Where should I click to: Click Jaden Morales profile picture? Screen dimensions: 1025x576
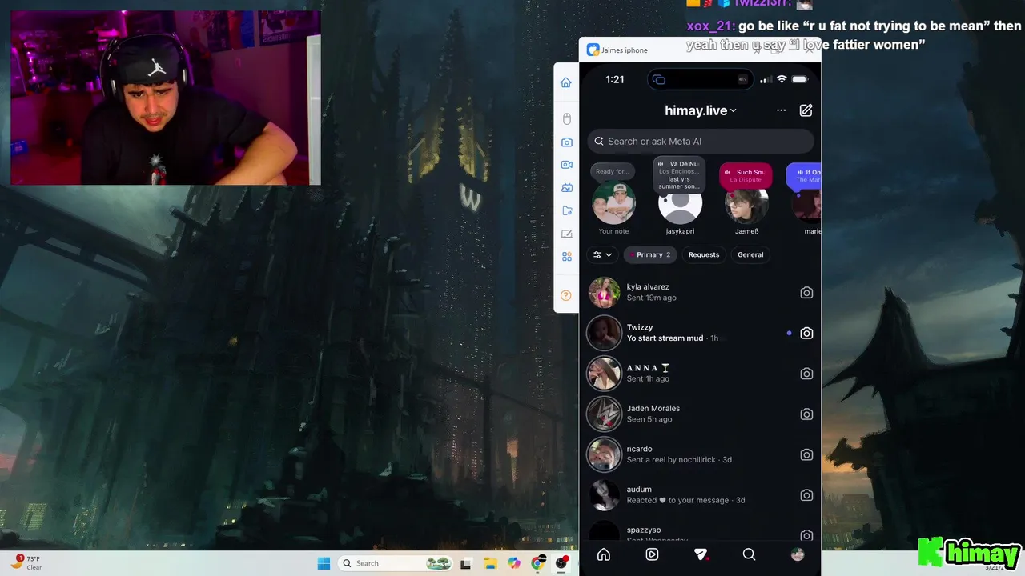pyautogui.click(x=604, y=414)
